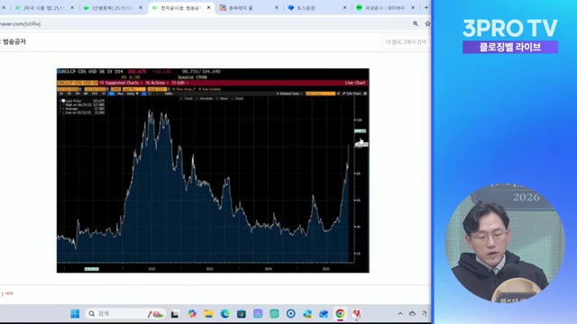Launch Copilot from the taskbar

[192, 314]
